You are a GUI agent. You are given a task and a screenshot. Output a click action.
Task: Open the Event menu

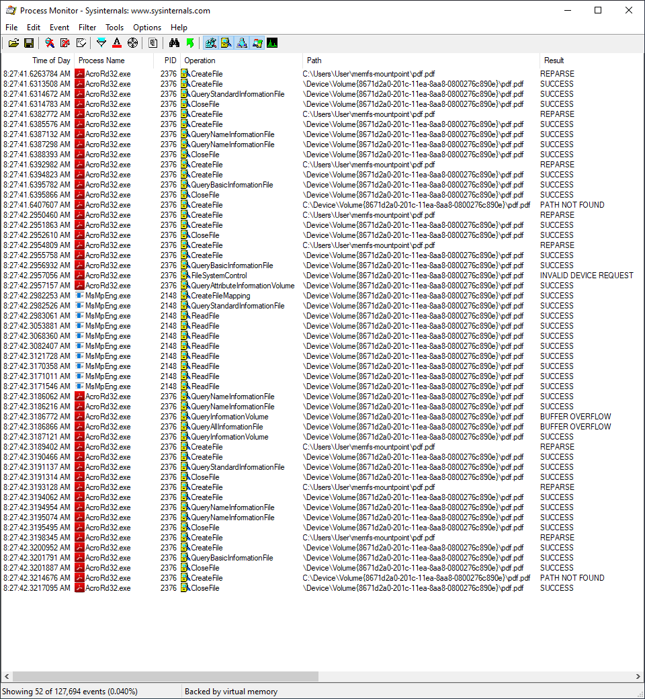click(x=59, y=28)
